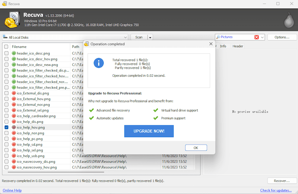Click the disks icon in drive selector

click(5, 37)
